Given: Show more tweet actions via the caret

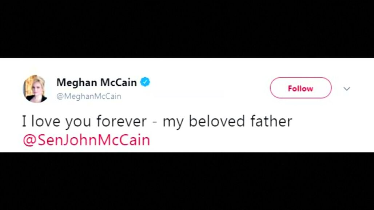Looking at the screenshot, I should pos(347,89).
